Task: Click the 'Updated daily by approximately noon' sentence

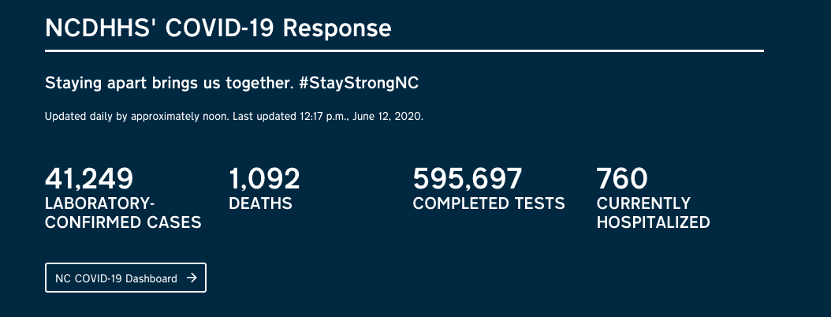Action: click(x=136, y=117)
